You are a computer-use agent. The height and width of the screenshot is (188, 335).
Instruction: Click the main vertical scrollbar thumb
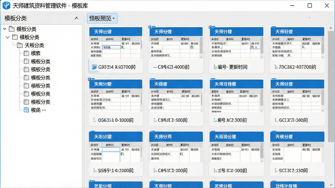[x=331, y=86]
